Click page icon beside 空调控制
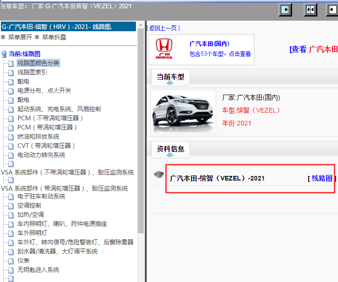This screenshot has width=338, height=282. point(11,206)
